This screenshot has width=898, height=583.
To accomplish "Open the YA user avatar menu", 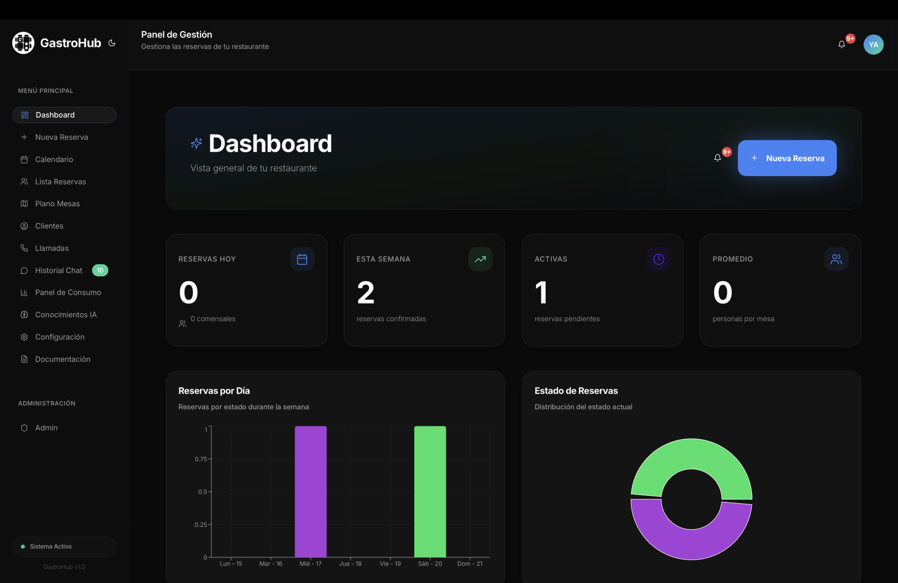I will (x=873, y=45).
